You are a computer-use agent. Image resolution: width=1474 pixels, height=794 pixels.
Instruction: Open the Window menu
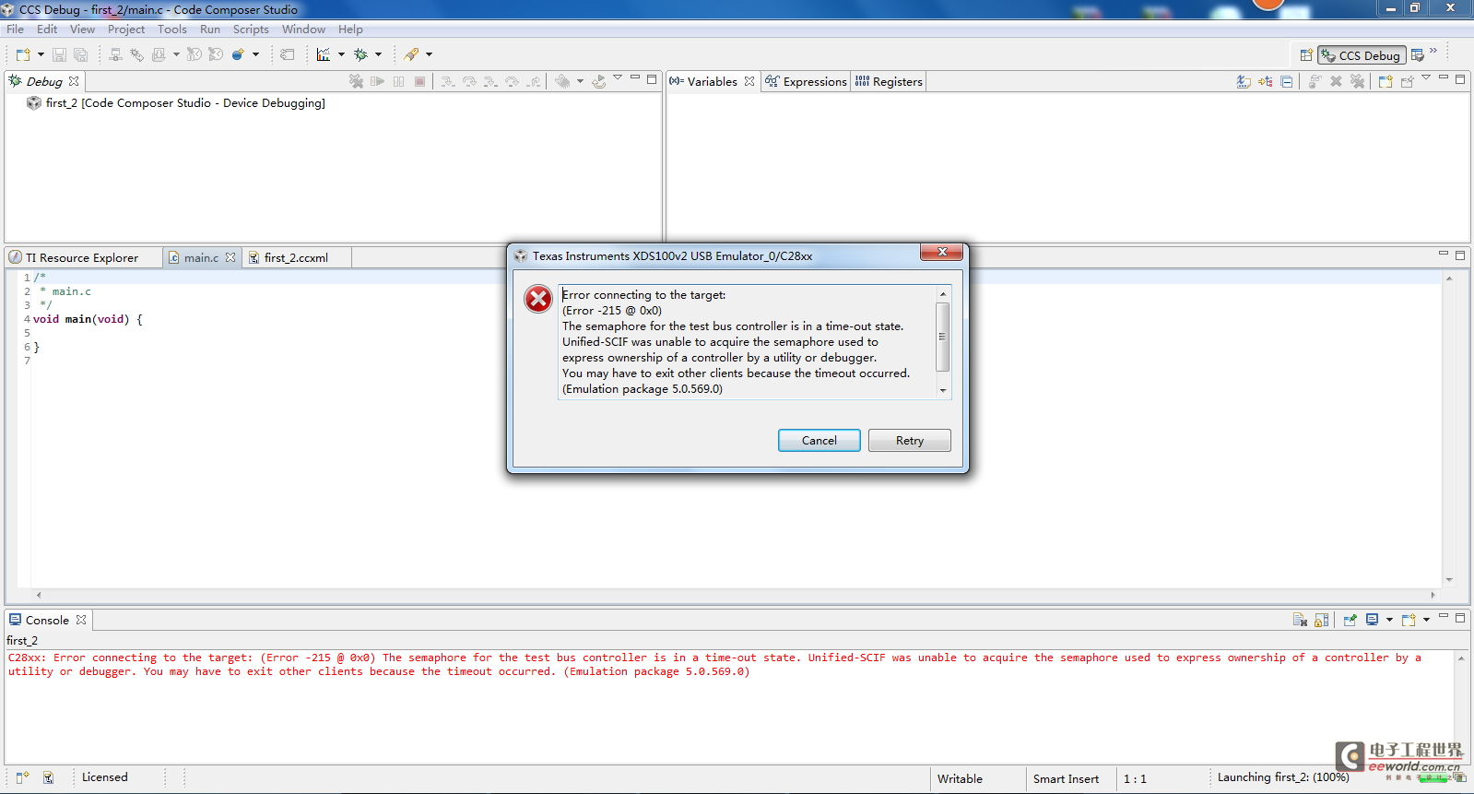coord(303,30)
